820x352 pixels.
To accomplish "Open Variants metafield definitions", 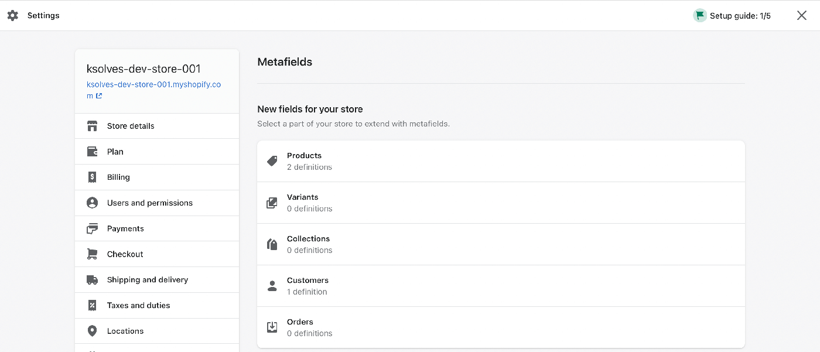I will tap(501, 203).
